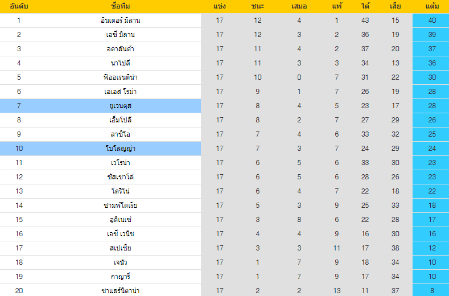The width and height of the screenshot is (449, 296).
Task: Open the เอเอส โรม่า team name
Action: click(x=120, y=92)
